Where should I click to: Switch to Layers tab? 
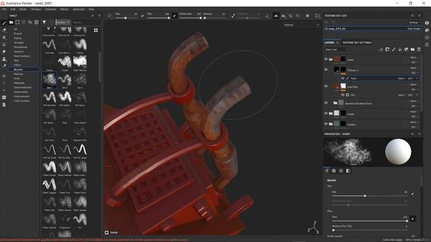coord(329,42)
